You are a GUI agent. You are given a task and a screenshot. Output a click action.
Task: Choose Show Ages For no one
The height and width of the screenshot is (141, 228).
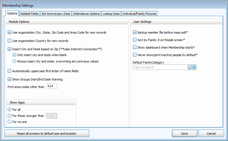[10, 122]
